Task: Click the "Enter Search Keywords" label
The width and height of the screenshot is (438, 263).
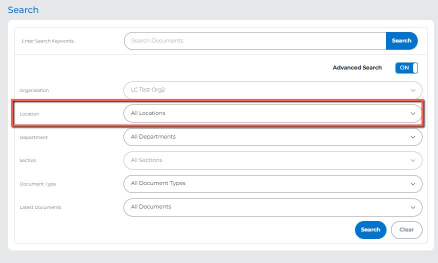Action: 47,41
